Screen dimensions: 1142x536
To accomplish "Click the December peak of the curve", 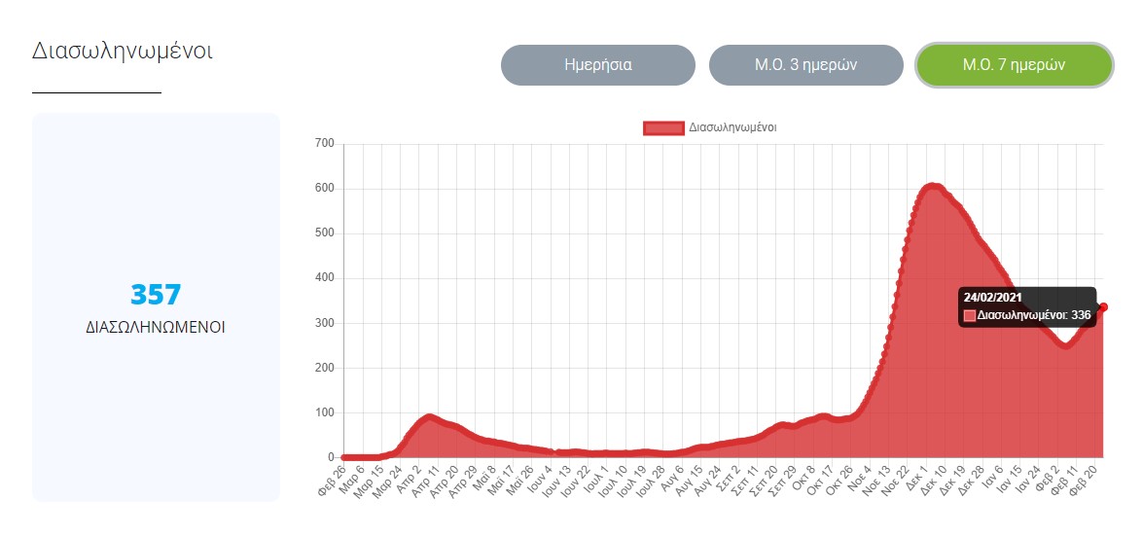I will [932, 186].
